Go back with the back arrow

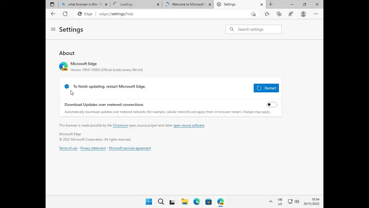tap(53, 14)
